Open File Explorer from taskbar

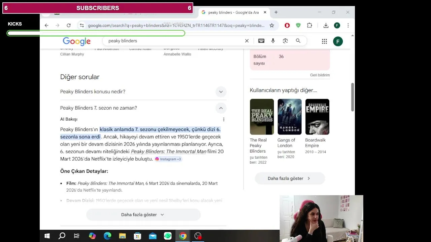pyautogui.click(x=122, y=236)
